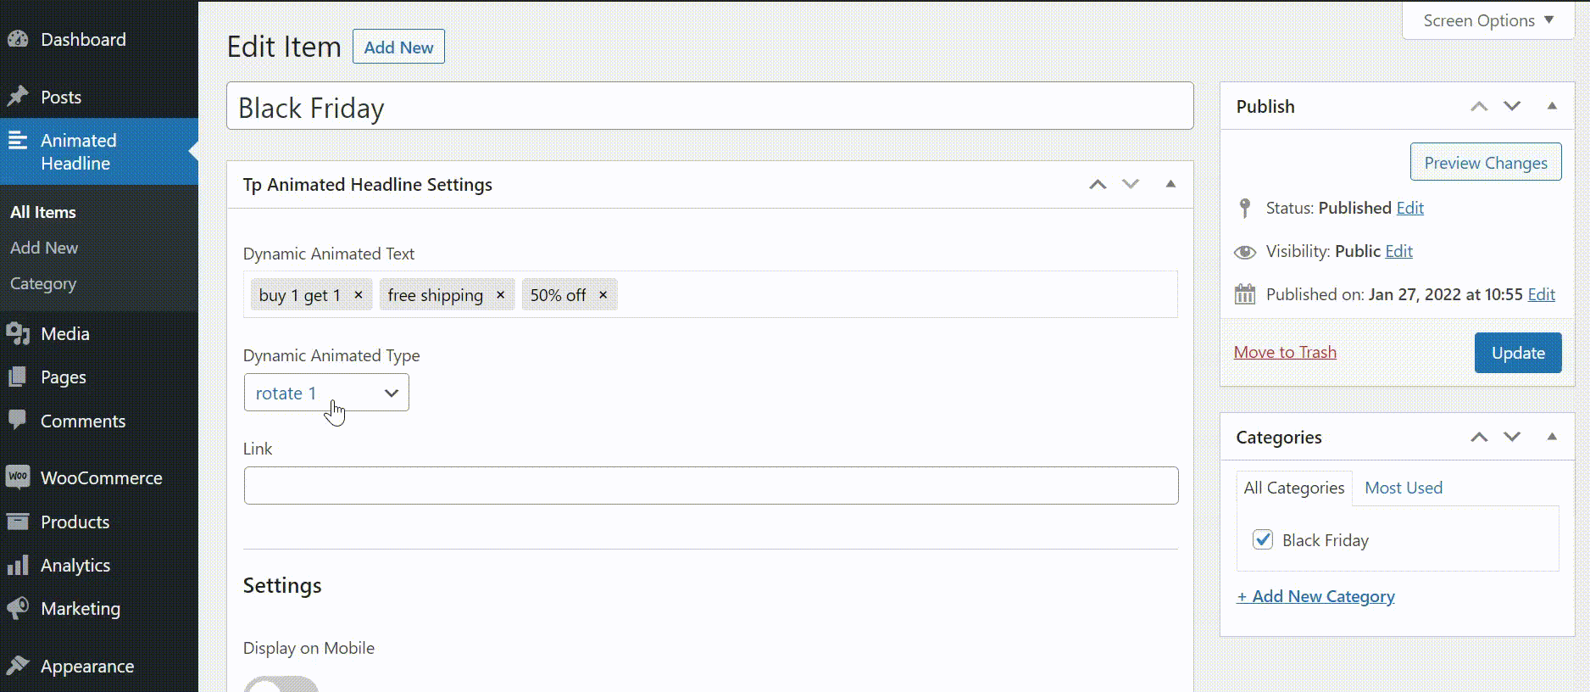Remove the '50% off' text tag
The height and width of the screenshot is (692, 1590).
click(603, 295)
